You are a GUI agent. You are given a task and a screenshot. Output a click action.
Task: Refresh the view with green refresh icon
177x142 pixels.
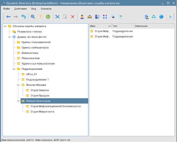pos(48,17)
